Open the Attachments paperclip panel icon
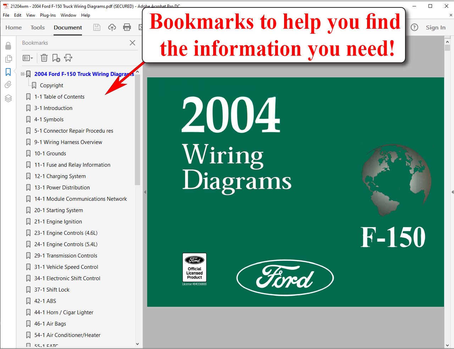Viewport: 454px width, 349px height. 8,85
